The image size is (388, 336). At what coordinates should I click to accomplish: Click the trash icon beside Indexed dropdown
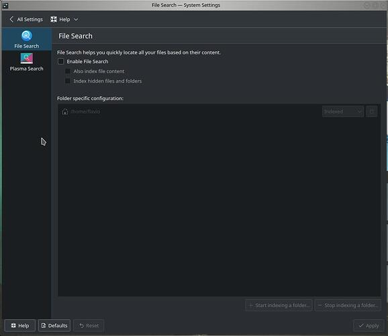coord(371,112)
